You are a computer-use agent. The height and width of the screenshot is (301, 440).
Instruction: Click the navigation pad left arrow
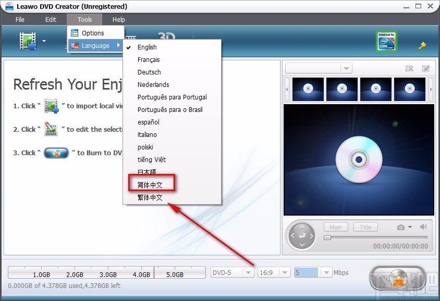pyautogui.click(x=293, y=236)
